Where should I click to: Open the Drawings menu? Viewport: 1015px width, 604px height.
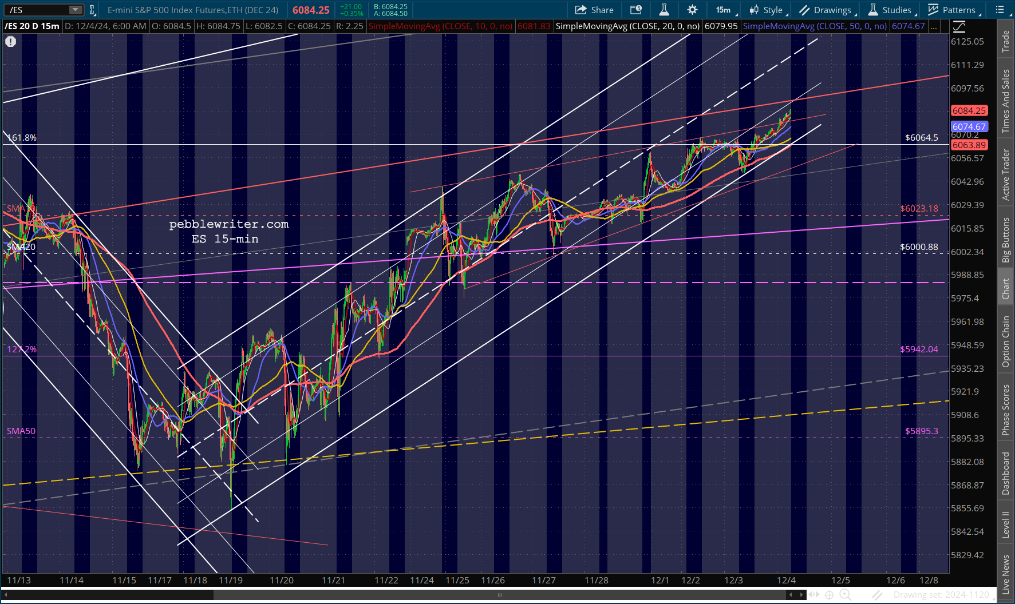click(x=828, y=10)
